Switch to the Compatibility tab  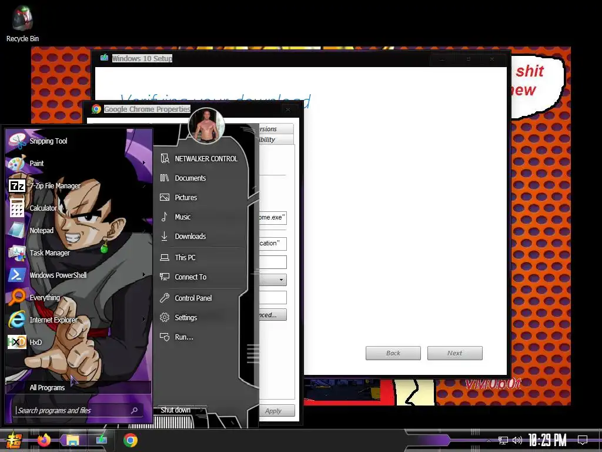276,139
